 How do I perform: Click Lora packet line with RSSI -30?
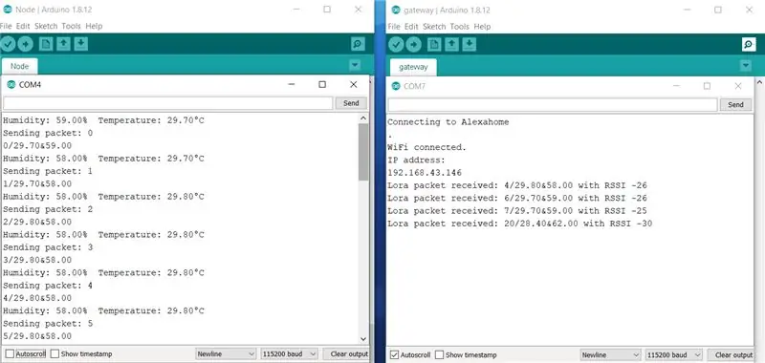520,224
